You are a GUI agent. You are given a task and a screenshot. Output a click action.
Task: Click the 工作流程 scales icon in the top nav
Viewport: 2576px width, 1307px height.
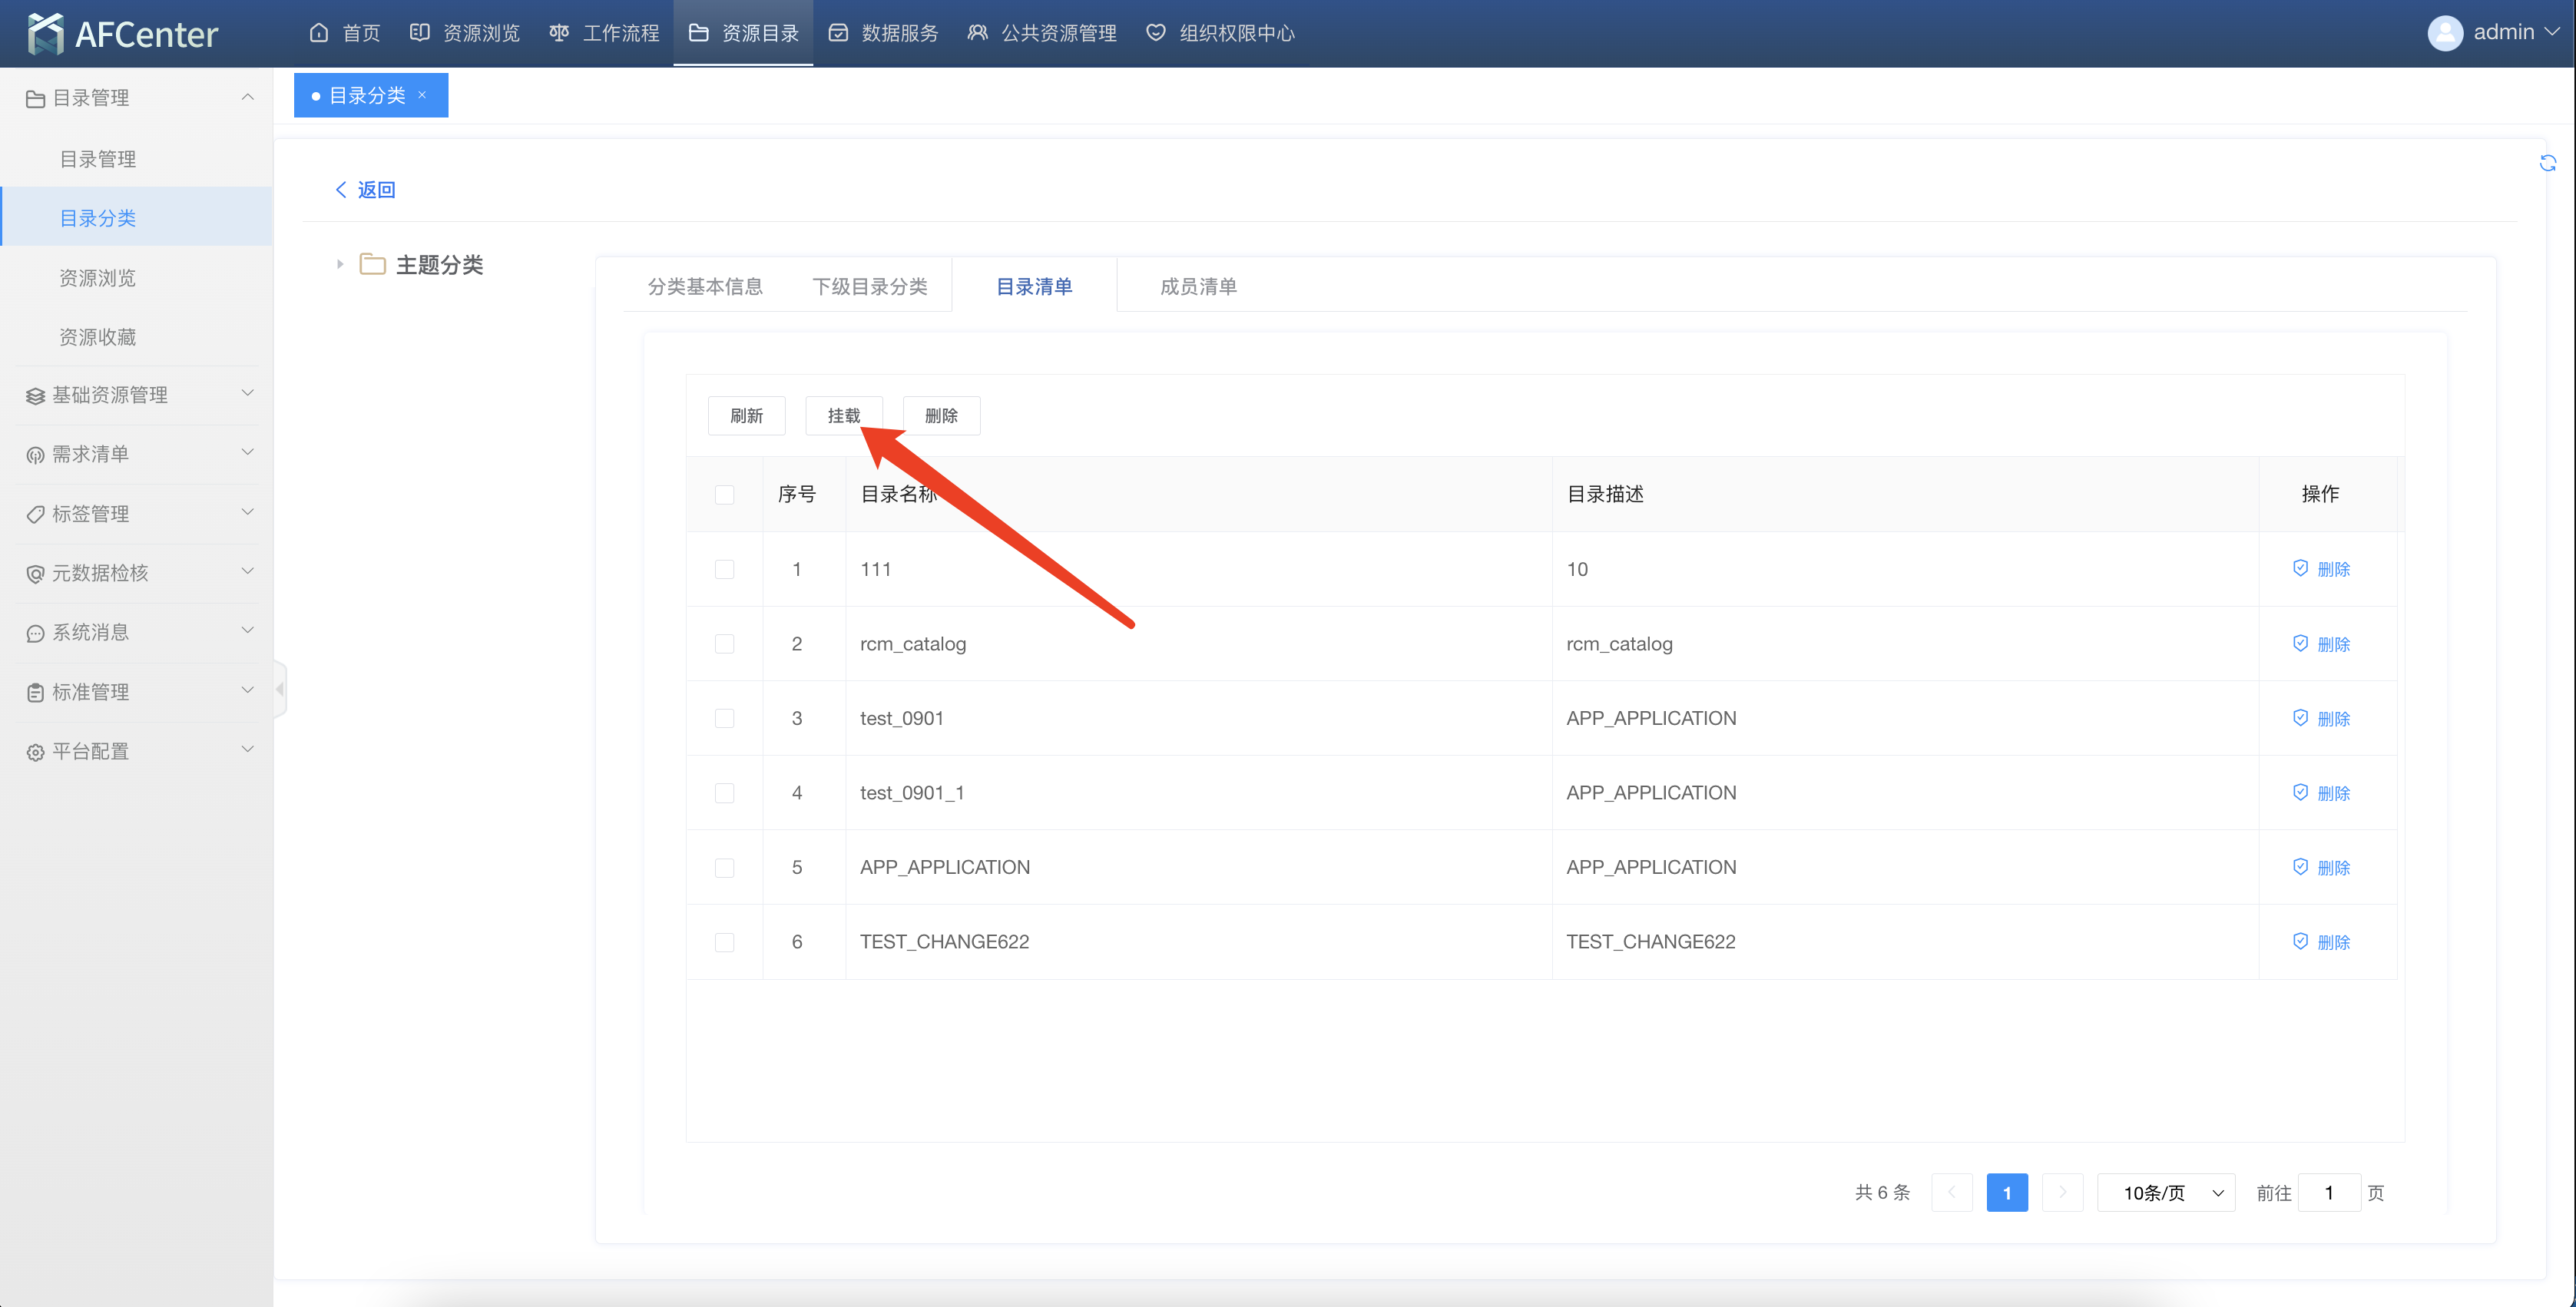559,33
